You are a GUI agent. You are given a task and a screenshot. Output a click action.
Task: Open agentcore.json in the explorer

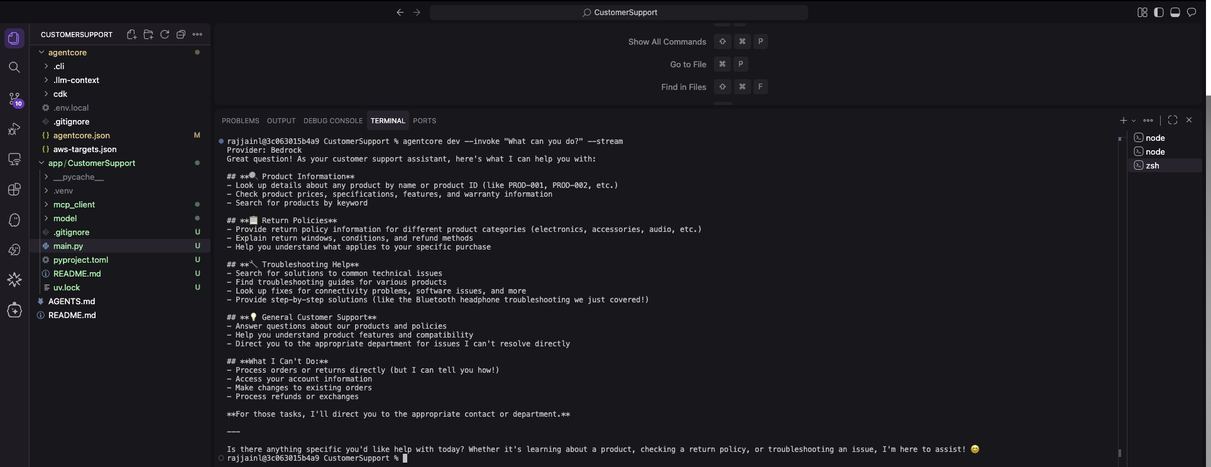click(x=81, y=135)
